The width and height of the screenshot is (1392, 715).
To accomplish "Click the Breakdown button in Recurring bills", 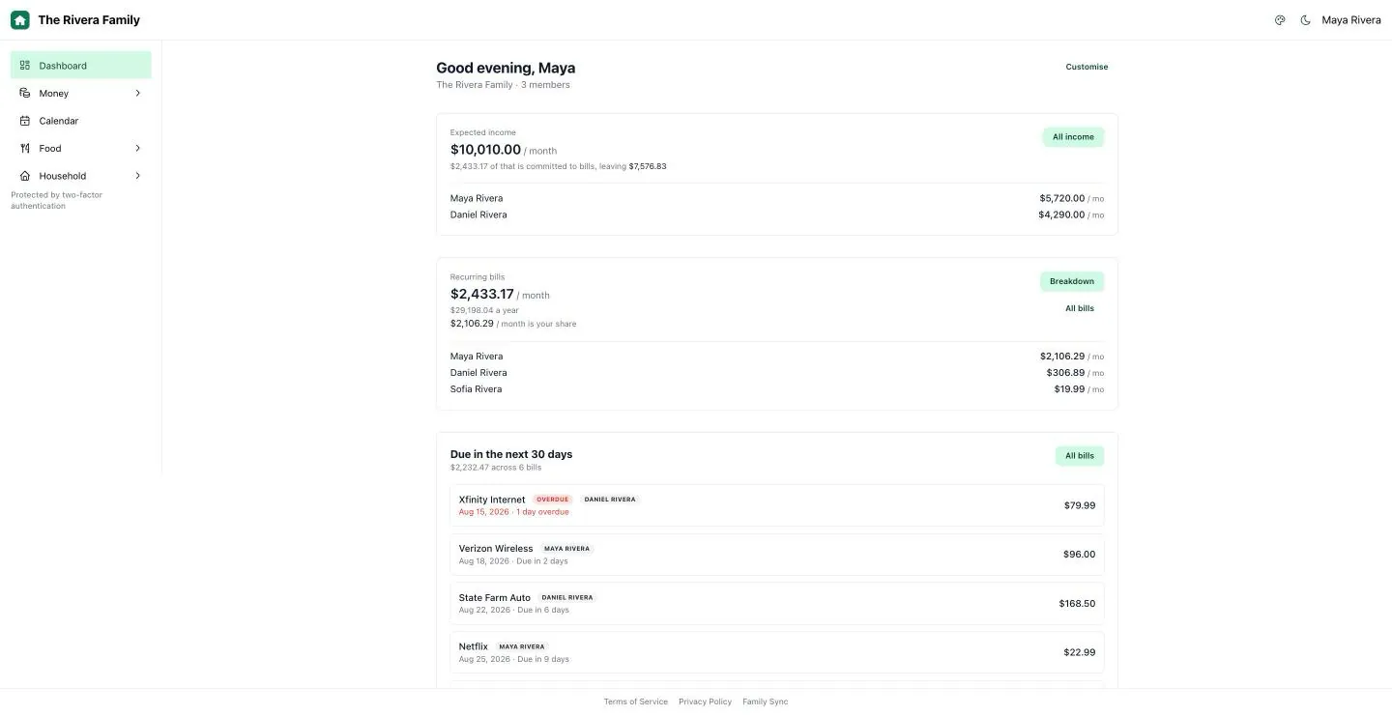I will (x=1072, y=281).
